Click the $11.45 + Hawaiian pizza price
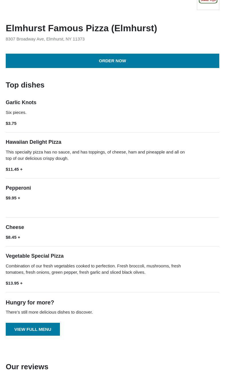Screen dimensions: 225x373 click(14, 169)
